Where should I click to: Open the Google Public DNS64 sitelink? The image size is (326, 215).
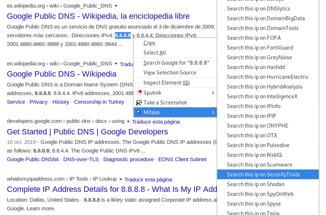pyautogui.click(x=33, y=160)
